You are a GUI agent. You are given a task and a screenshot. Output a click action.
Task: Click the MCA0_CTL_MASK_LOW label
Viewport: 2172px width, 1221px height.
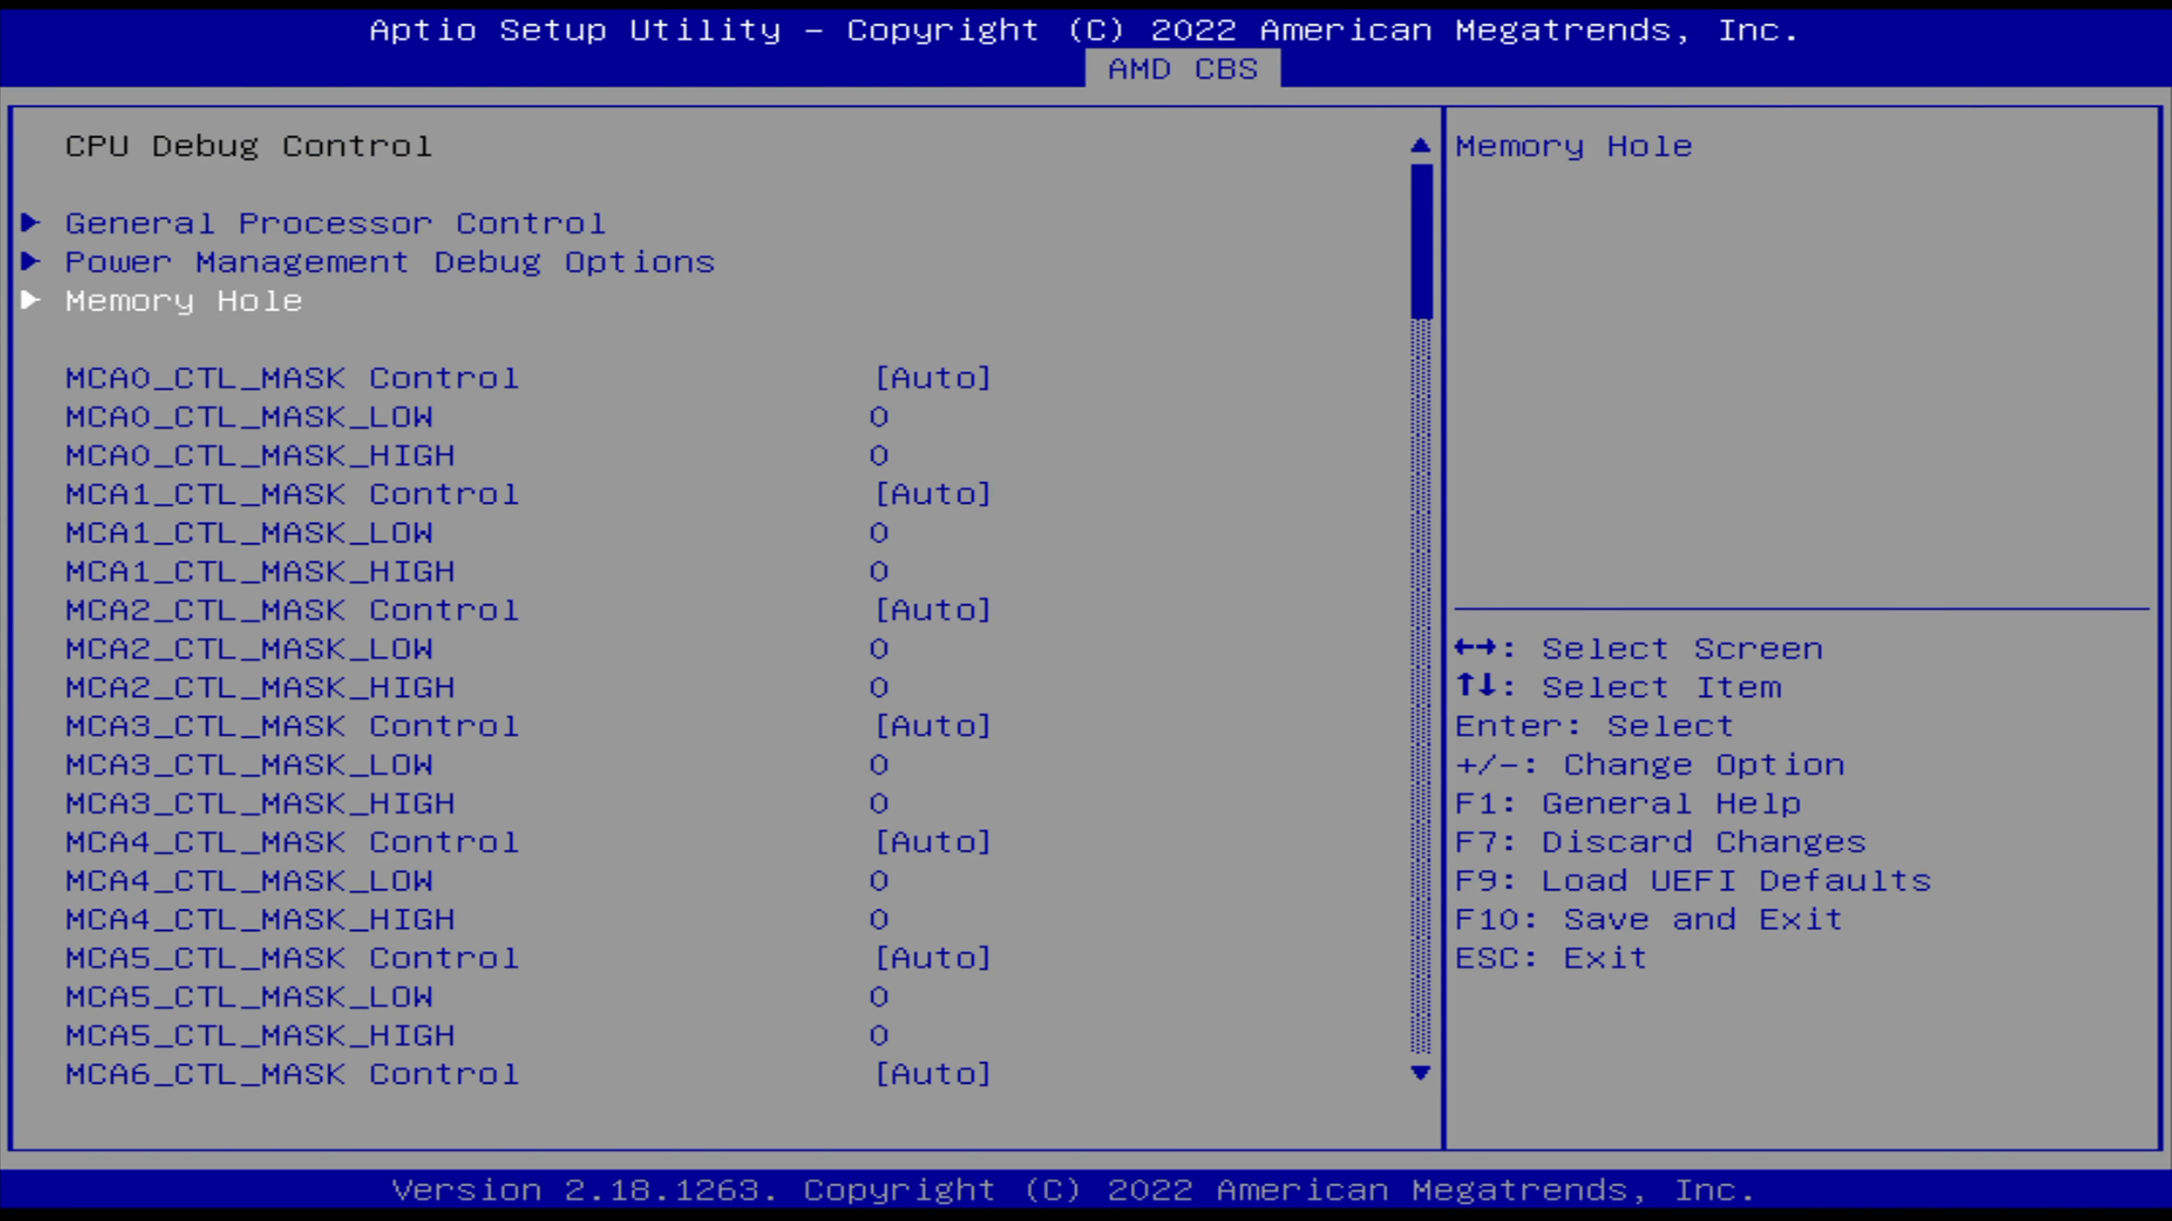[249, 417]
